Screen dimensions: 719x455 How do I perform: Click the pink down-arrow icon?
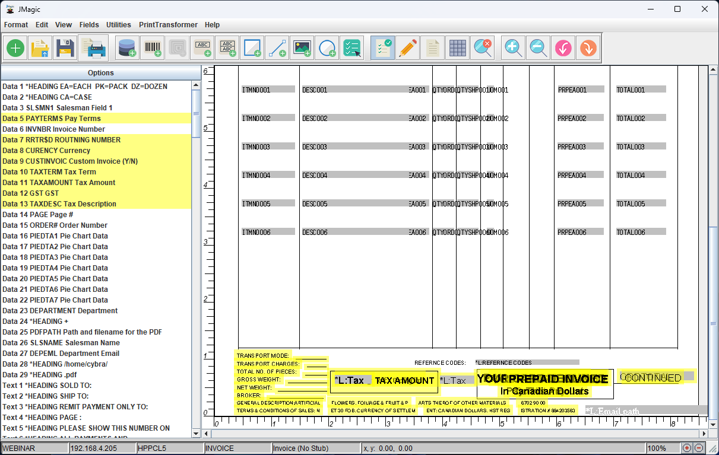563,48
